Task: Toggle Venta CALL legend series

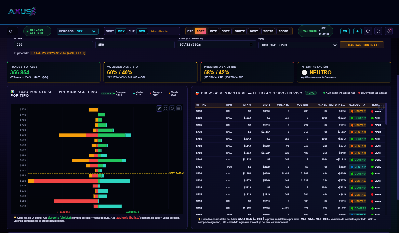Action: click(x=174, y=94)
